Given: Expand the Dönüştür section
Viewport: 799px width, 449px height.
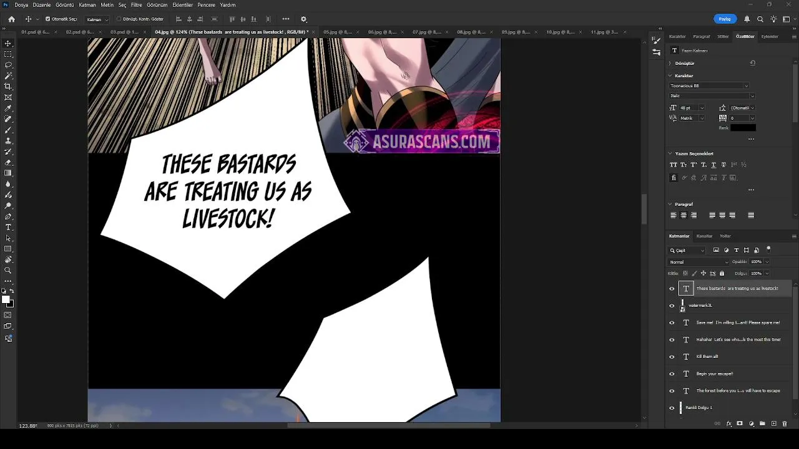Looking at the screenshot, I should (x=670, y=63).
